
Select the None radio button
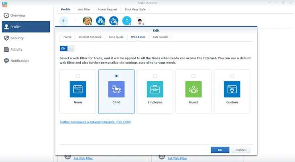(78, 76)
